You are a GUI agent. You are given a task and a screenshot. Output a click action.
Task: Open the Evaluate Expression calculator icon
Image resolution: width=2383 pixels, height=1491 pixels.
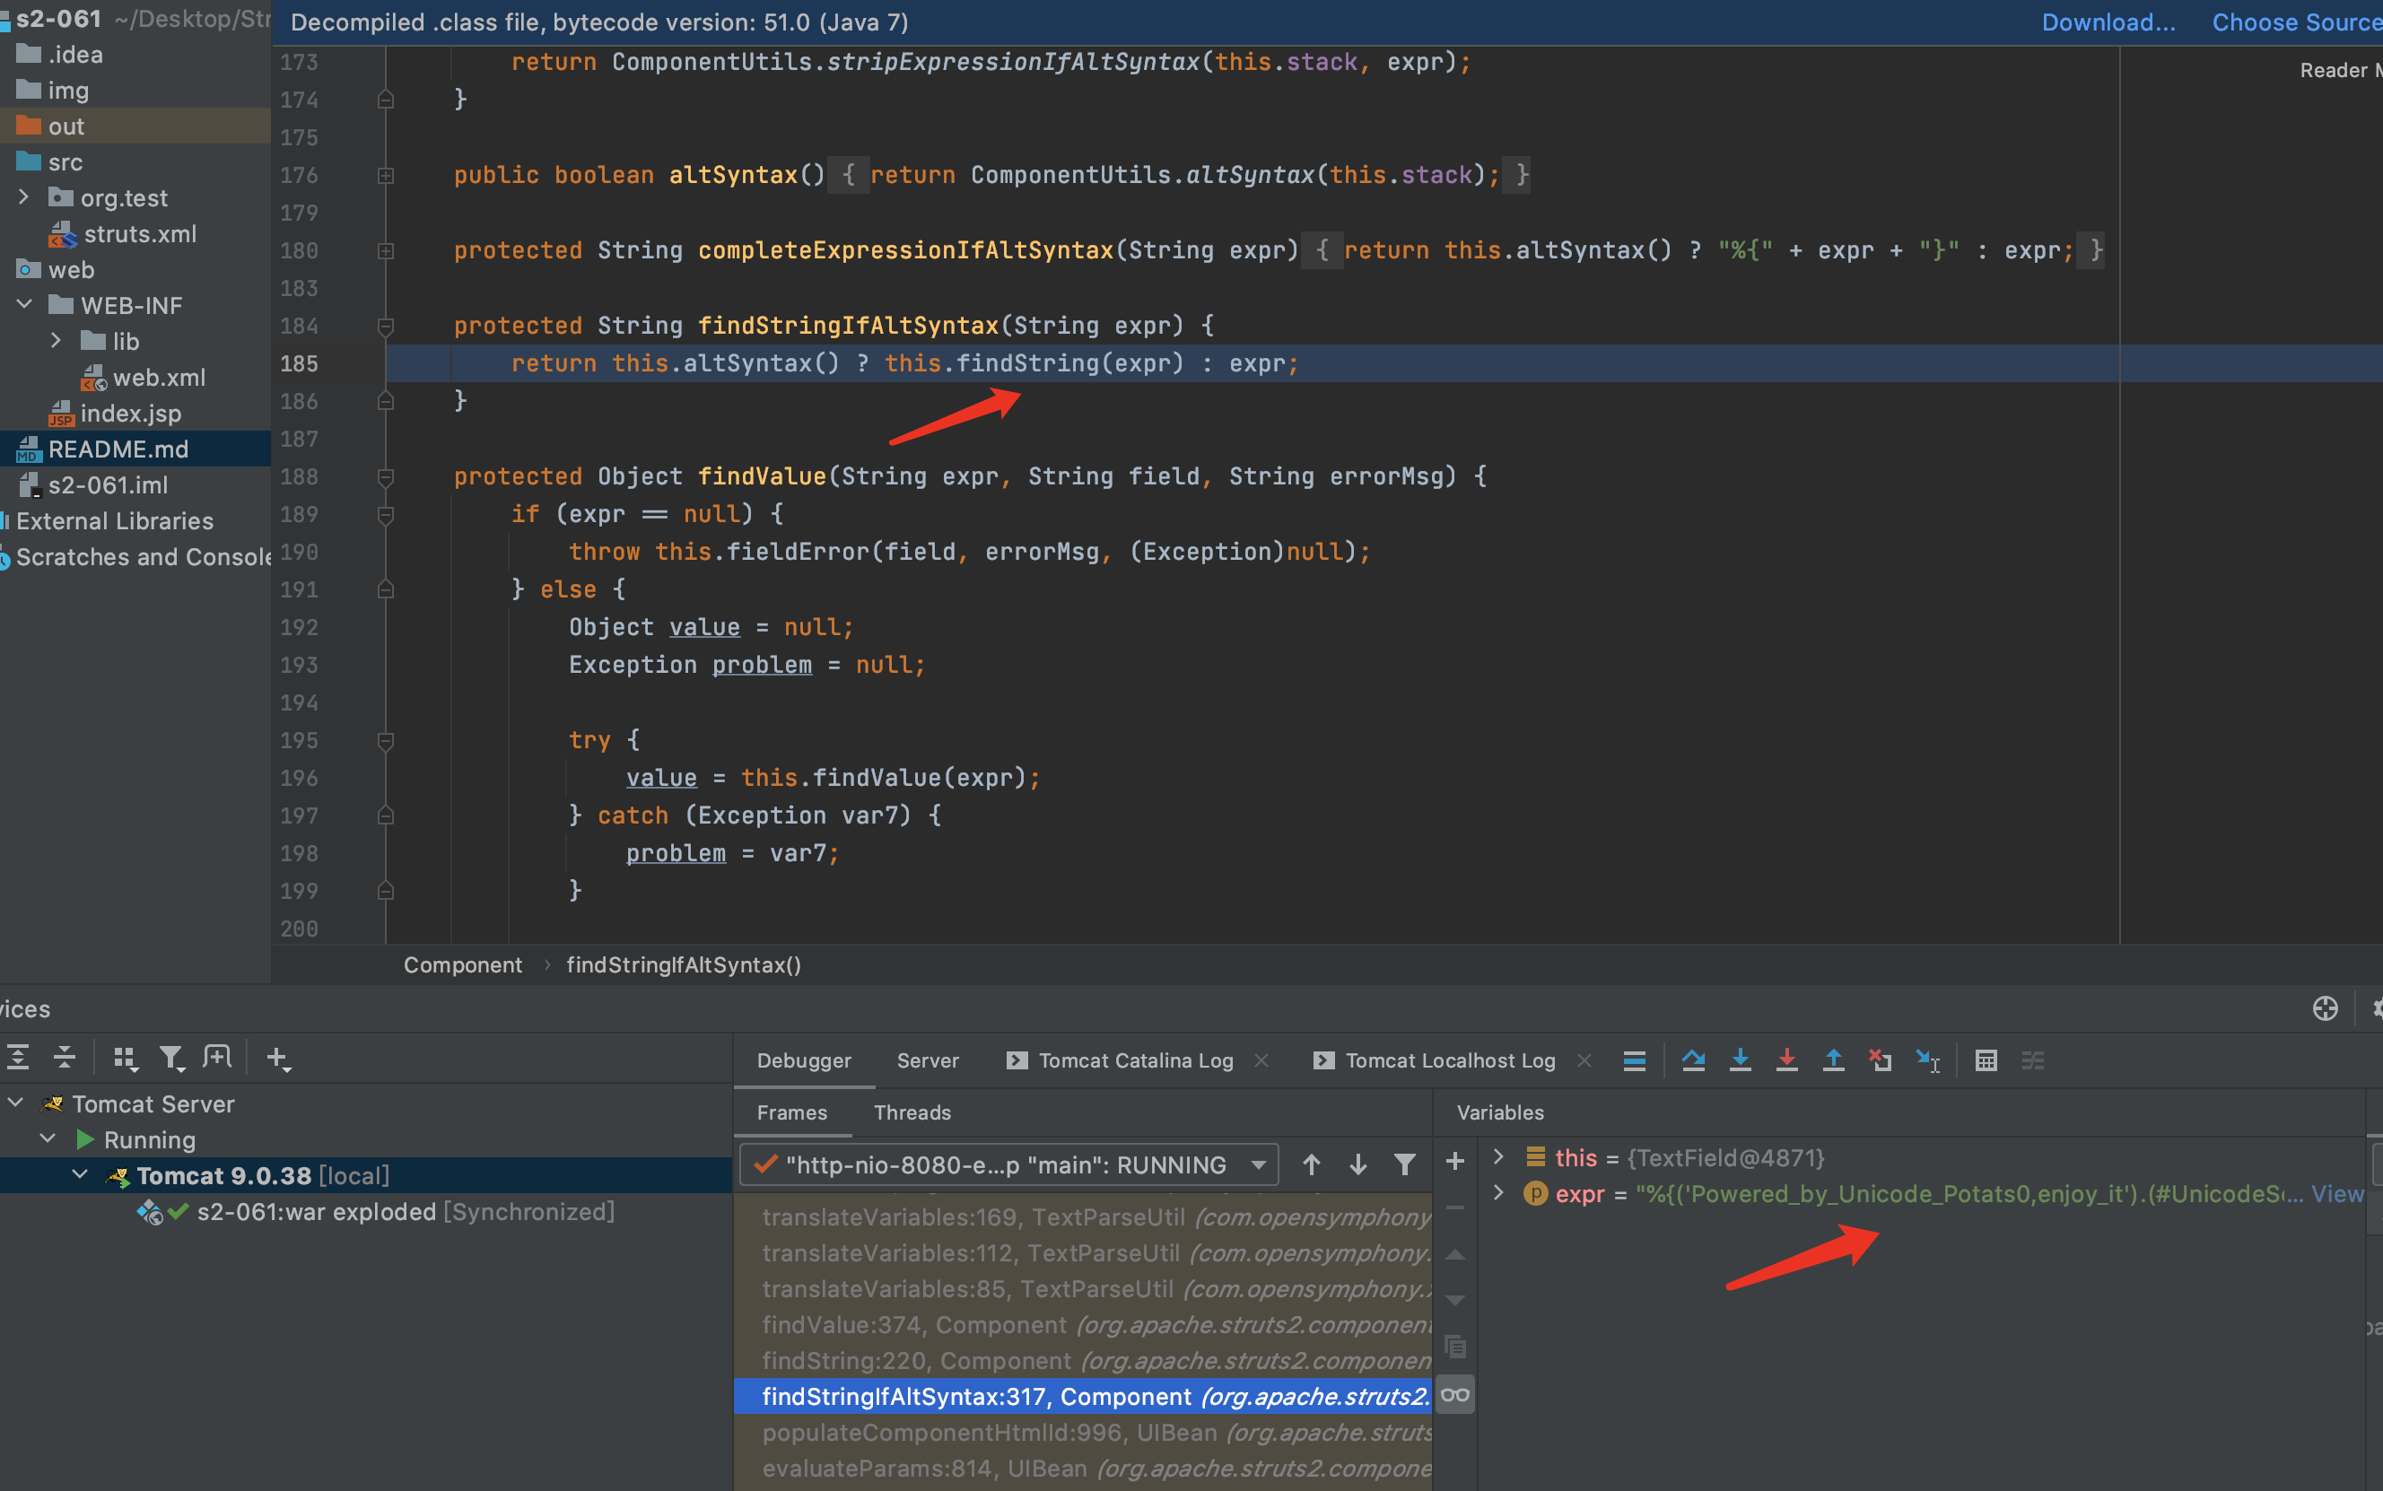point(1986,1061)
